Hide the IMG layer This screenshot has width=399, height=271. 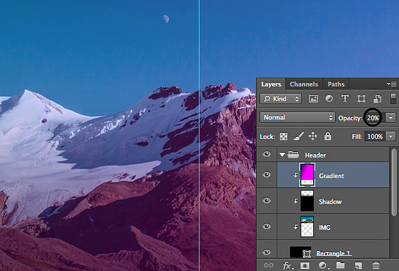267,226
